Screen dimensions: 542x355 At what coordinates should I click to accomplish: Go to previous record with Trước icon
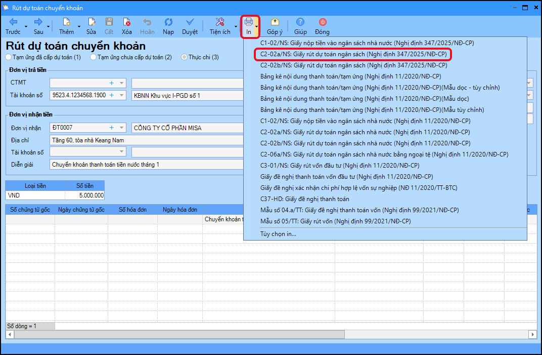point(13,22)
